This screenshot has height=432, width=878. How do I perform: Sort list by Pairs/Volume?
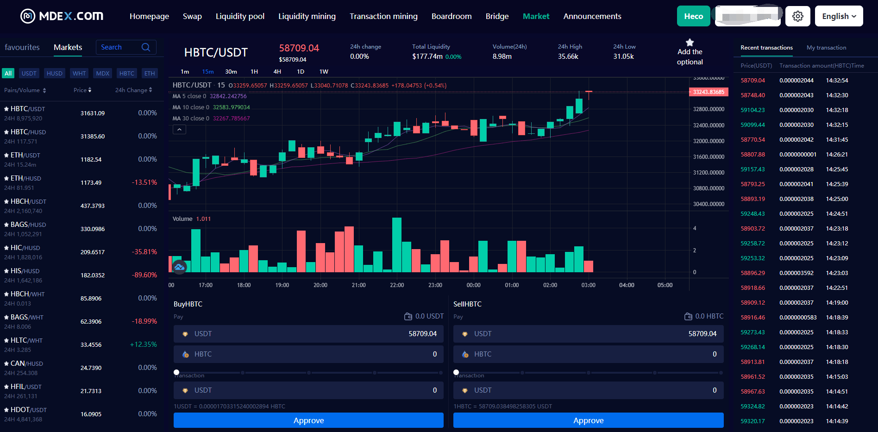point(25,90)
